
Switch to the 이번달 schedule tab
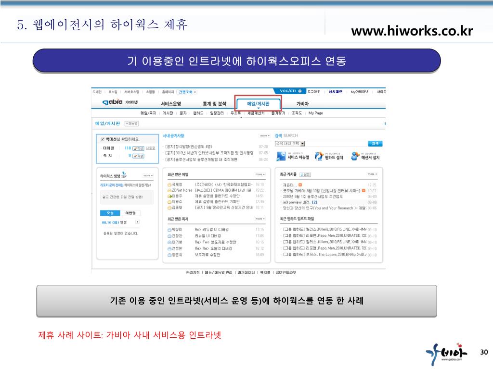[x=130, y=213]
